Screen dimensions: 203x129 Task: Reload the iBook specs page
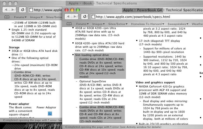pos(23,10)
